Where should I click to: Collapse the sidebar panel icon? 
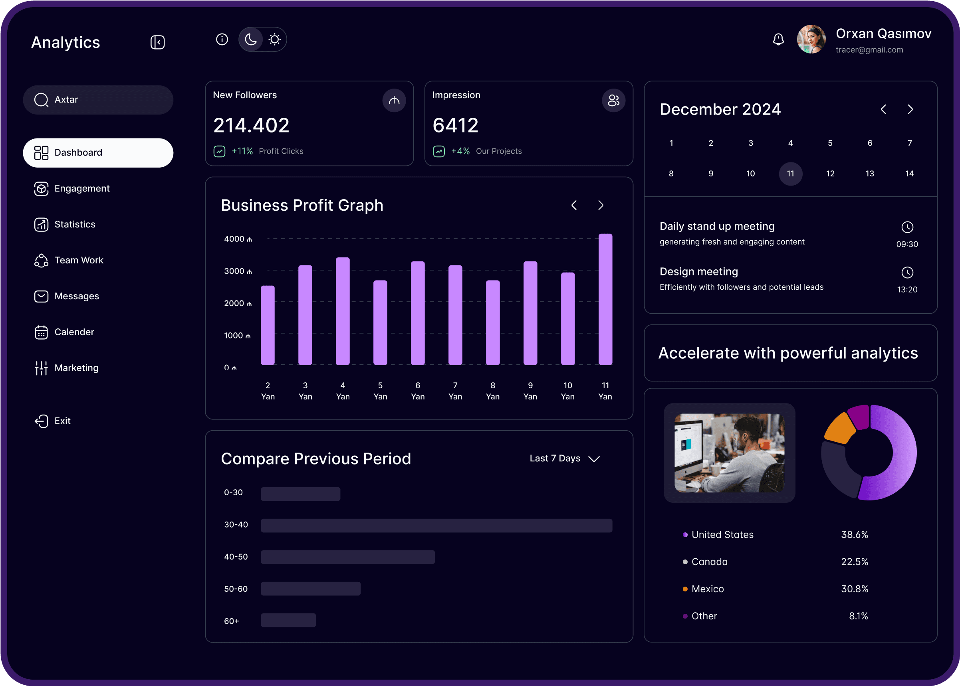[x=157, y=42]
